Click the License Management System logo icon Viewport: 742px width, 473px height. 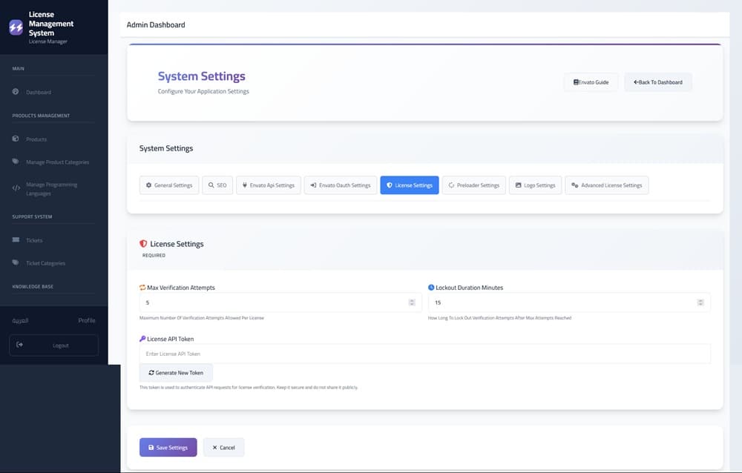click(x=16, y=27)
